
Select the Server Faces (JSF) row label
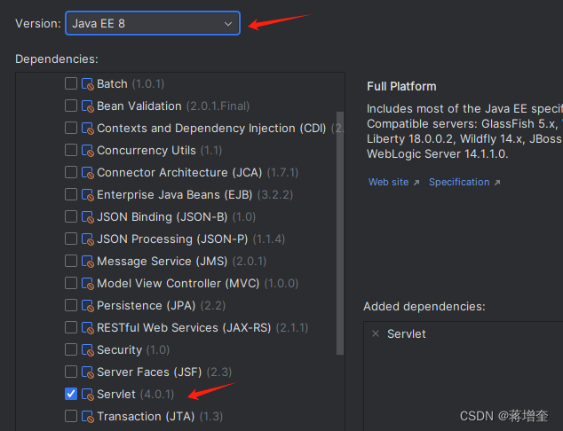(164, 372)
